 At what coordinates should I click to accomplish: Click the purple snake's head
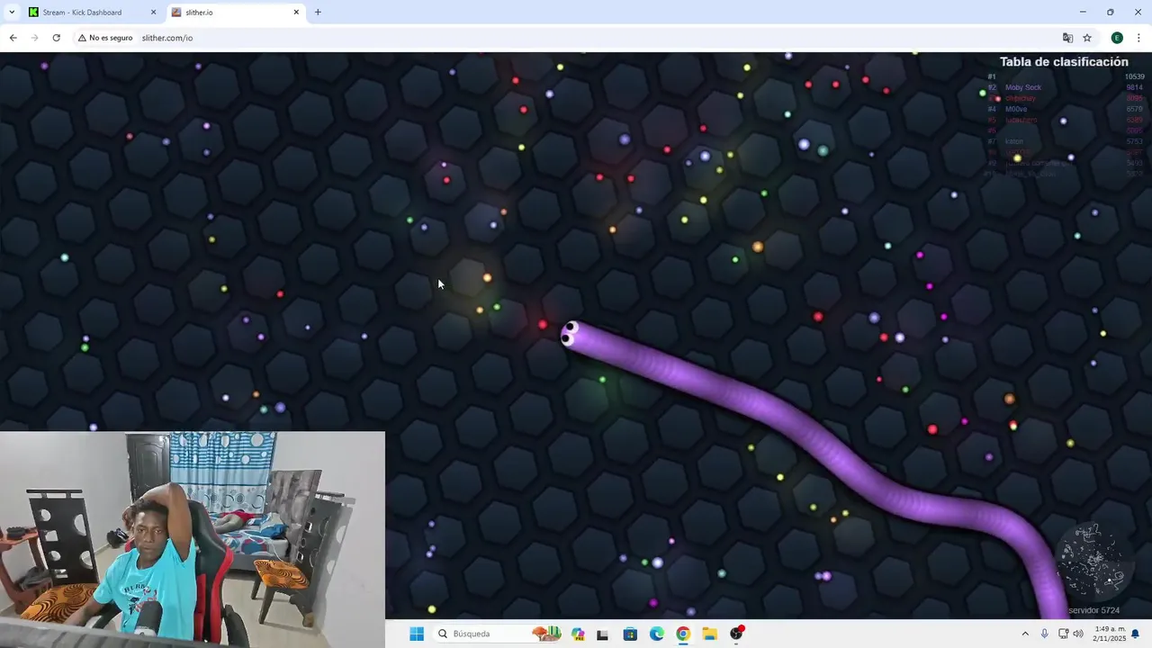coord(571,333)
